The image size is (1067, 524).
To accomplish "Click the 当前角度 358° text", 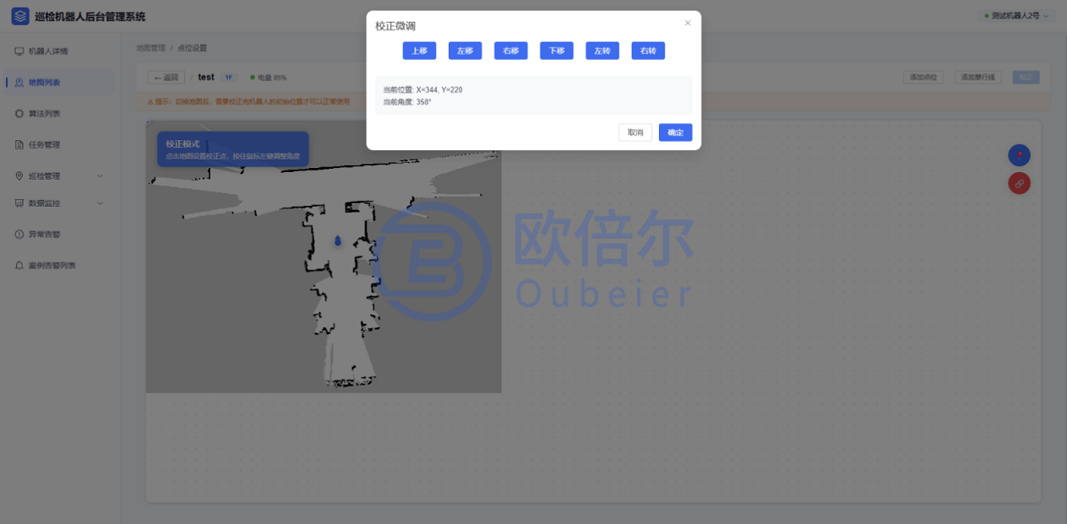I will pyautogui.click(x=407, y=102).
